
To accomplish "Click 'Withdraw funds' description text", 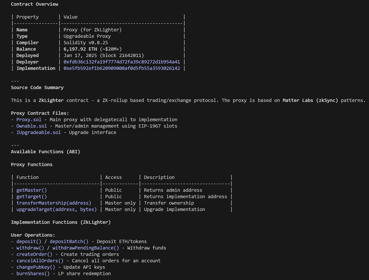I will (147, 248).
